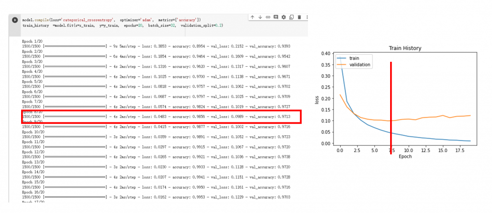Run the model.compile code cell
The width and height of the screenshot is (492, 213).
[15, 20]
